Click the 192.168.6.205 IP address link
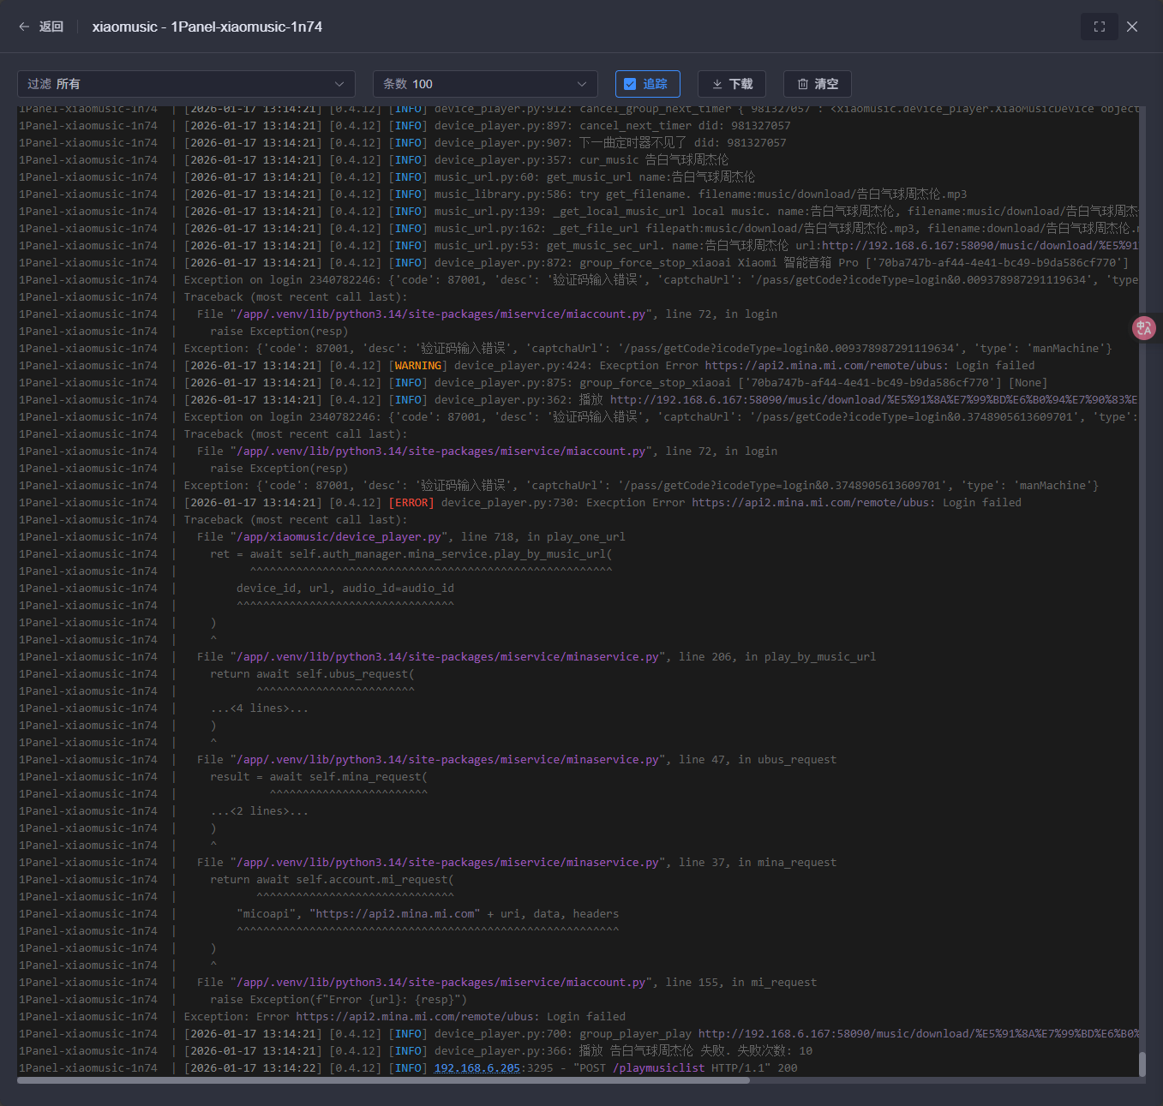The image size is (1163, 1106). click(477, 1068)
